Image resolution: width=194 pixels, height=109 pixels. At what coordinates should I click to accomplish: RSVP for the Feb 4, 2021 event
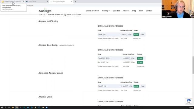[x=136, y=35]
